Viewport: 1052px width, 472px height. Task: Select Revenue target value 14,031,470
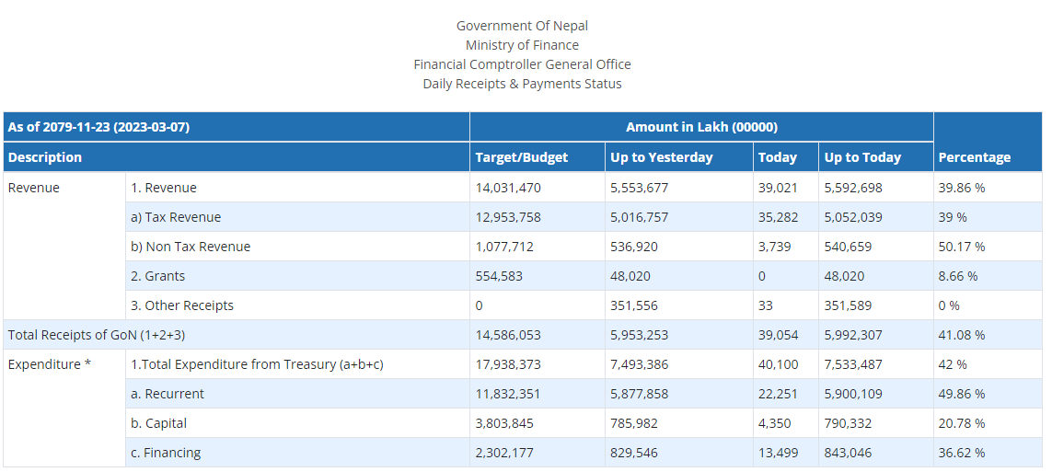pos(508,188)
